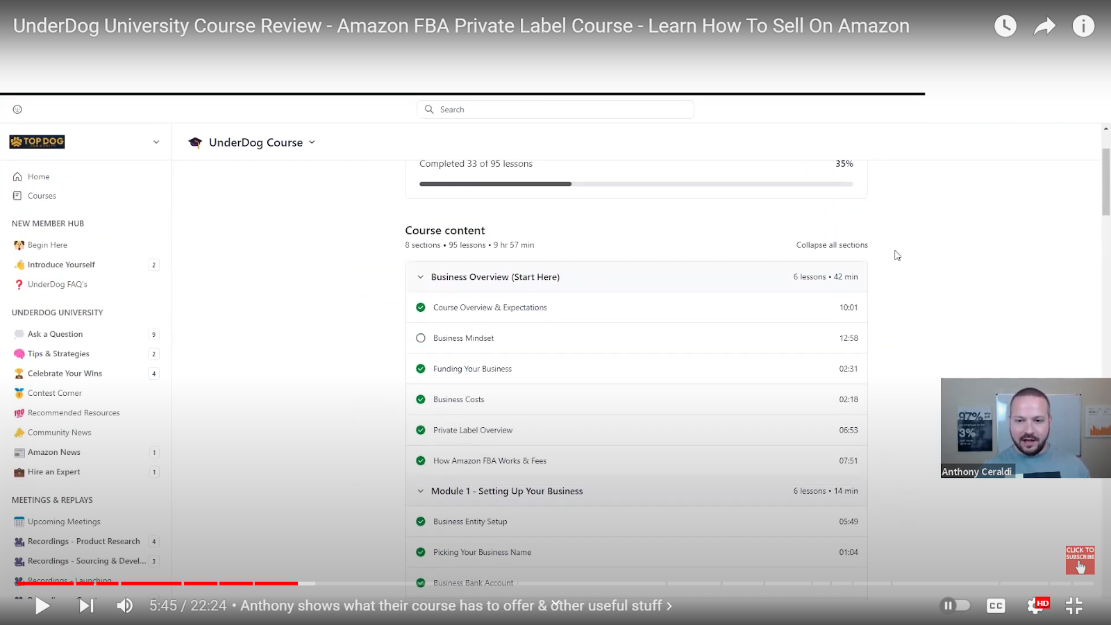Toggle the autoplay switch

tap(955, 606)
